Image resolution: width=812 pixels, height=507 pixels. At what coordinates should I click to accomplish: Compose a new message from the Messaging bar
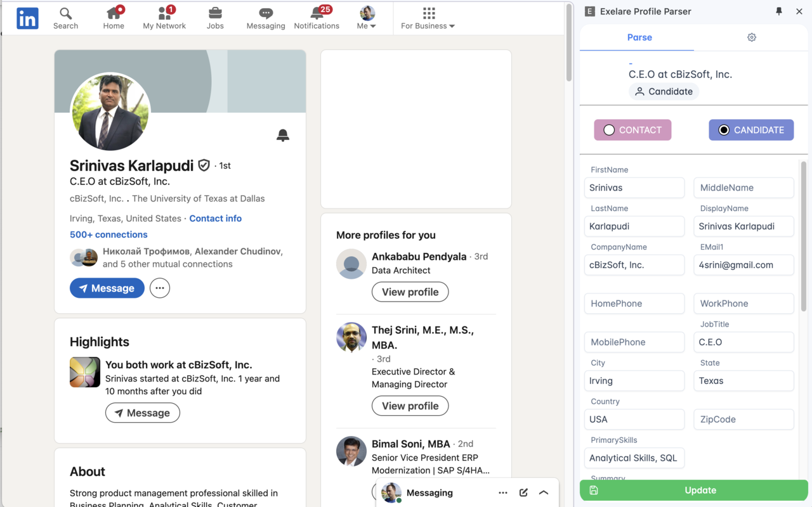(523, 492)
